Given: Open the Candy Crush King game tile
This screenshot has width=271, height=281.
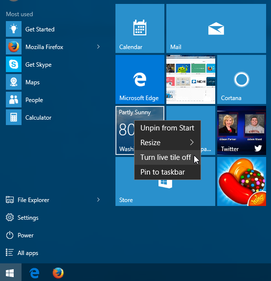Looking at the screenshot, I should (242, 181).
